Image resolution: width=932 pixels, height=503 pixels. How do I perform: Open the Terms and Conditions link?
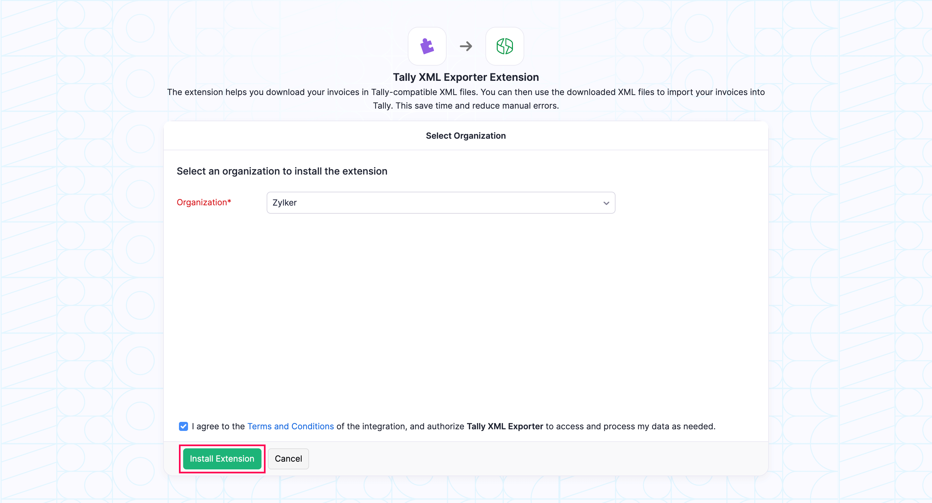tap(290, 426)
